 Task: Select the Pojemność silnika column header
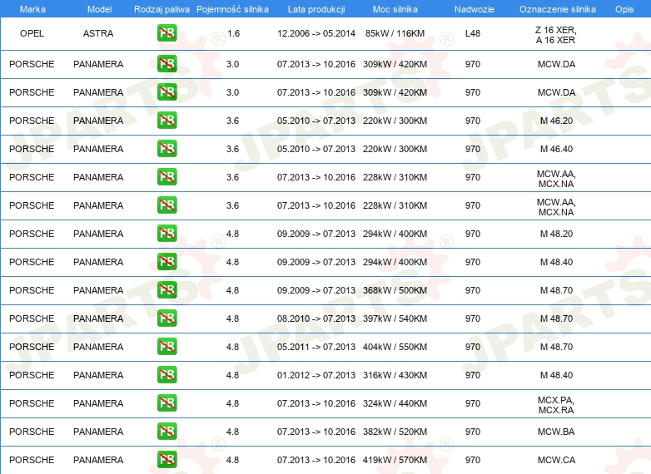point(232,8)
